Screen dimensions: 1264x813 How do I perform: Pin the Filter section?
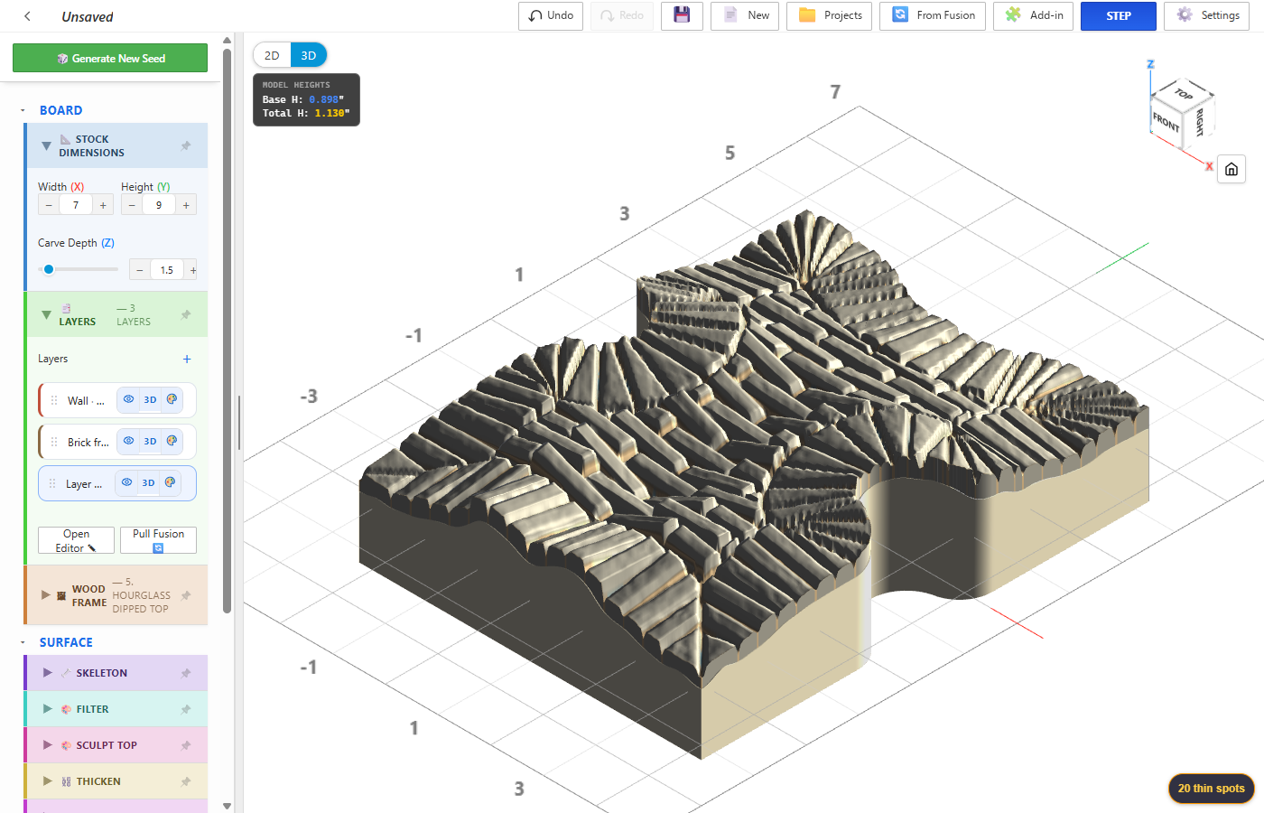click(x=186, y=709)
